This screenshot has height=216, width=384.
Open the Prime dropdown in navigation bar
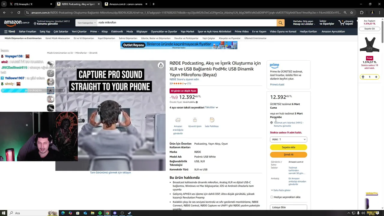(94, 31)
